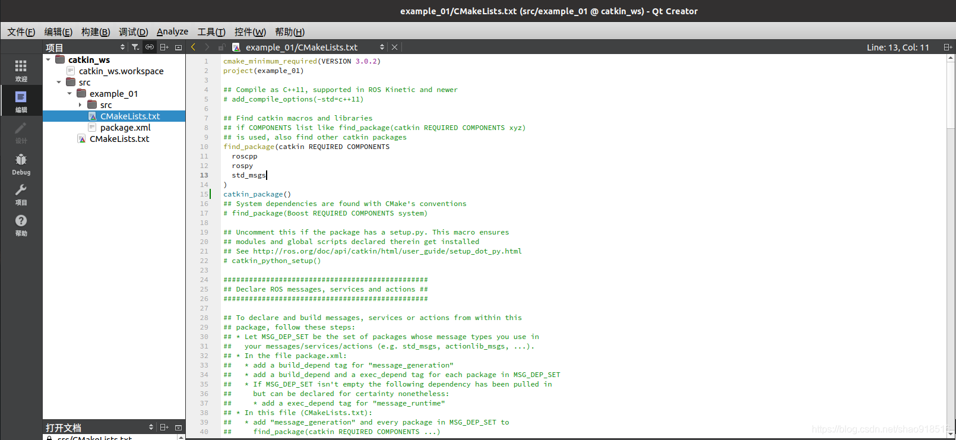Click the ros.org setup_dot_py URL in code
This screenshot has width=956, height=440.
tap(387, 251)
